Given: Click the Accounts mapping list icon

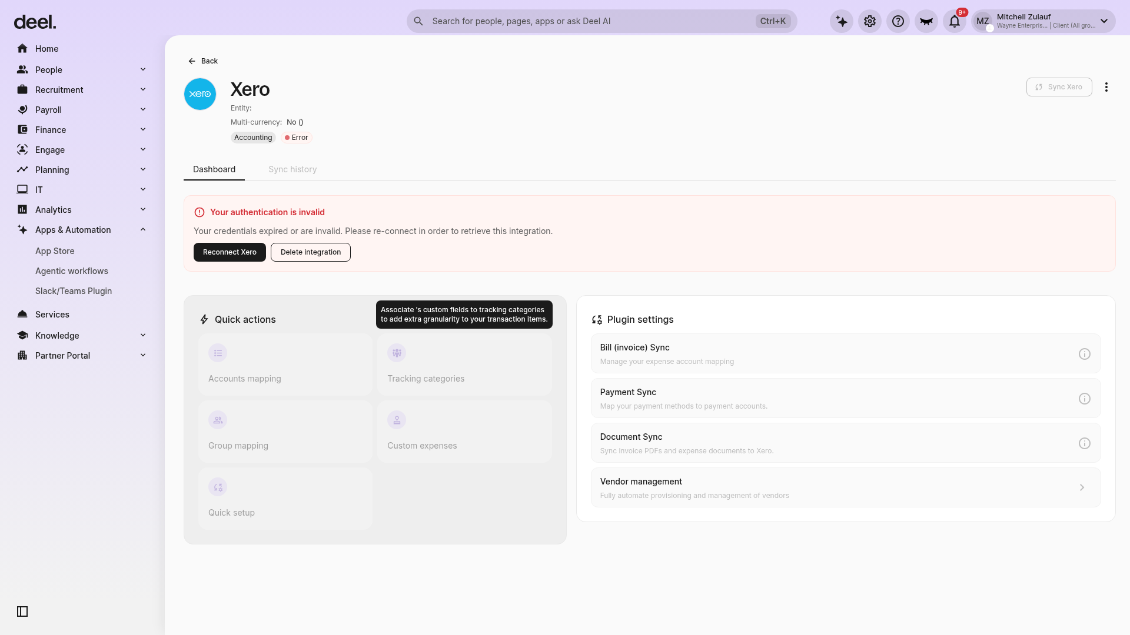Looking at the screenshot, I should point(218,353).
